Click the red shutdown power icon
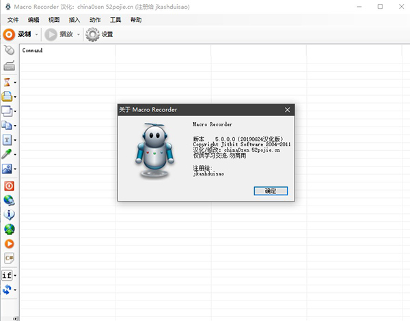 point(9,186)
